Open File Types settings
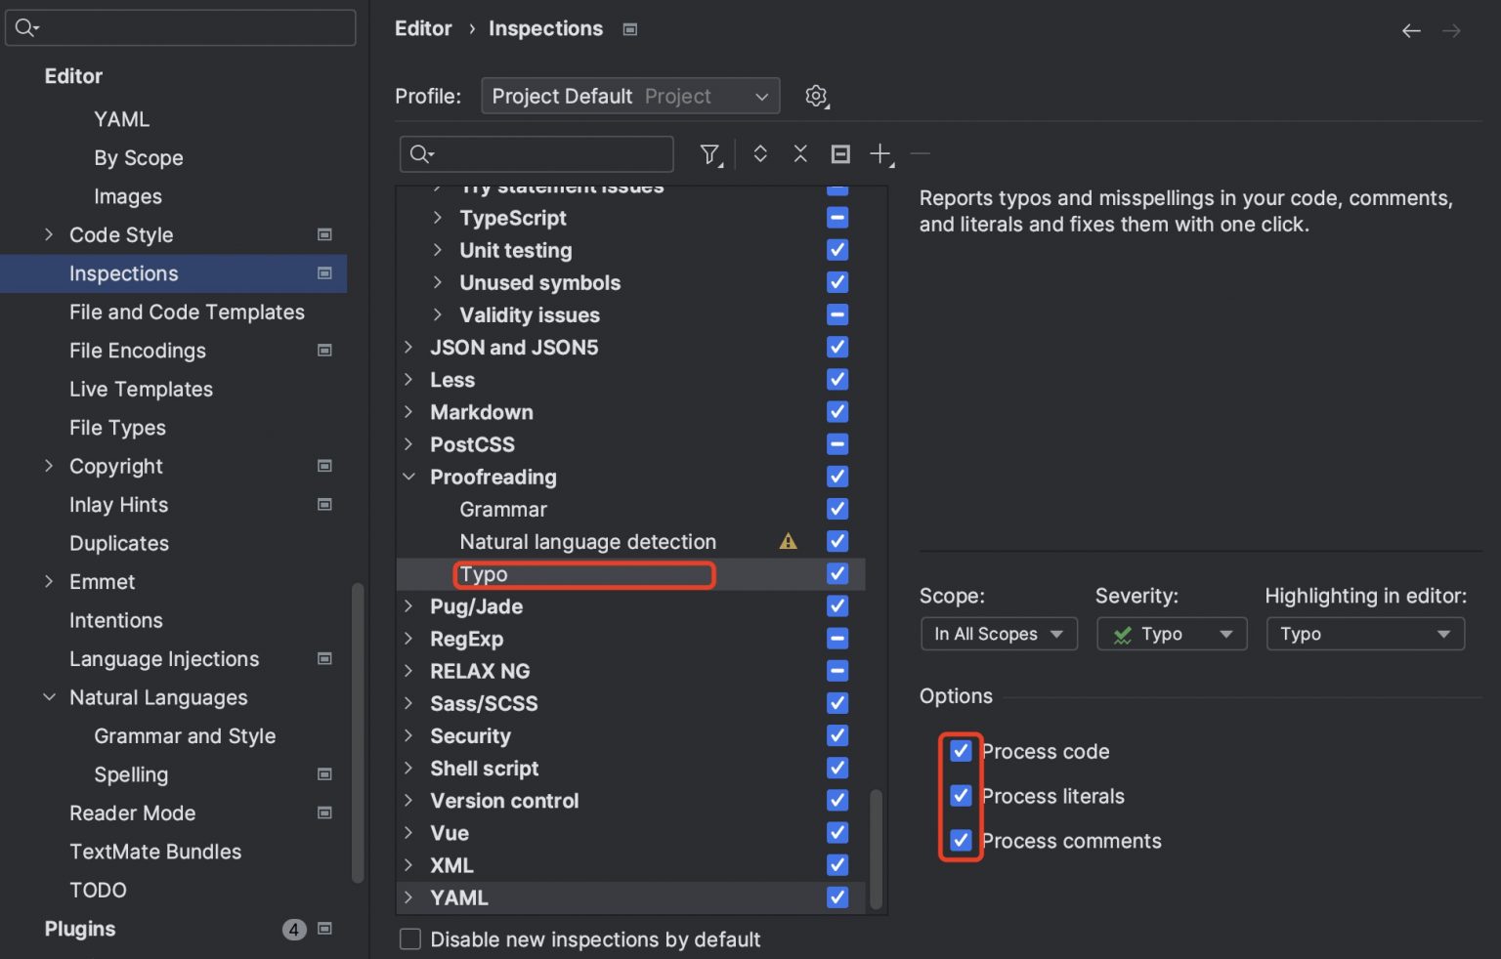The height and width of the screenshot is (959, 1501). [117, 428]
